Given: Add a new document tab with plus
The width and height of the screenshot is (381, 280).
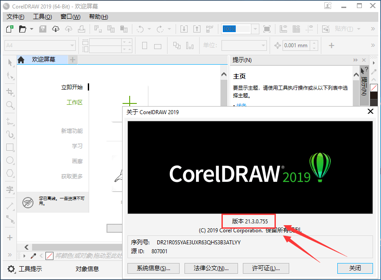Looking at the screenshot, I should coord(73,60).
